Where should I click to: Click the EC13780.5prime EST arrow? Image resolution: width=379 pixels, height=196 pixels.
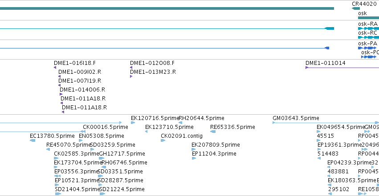pos(33,140)
